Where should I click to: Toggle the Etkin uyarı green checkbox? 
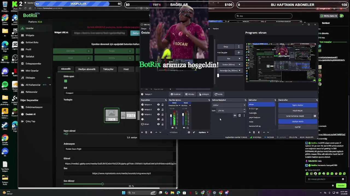coord(65,81)
